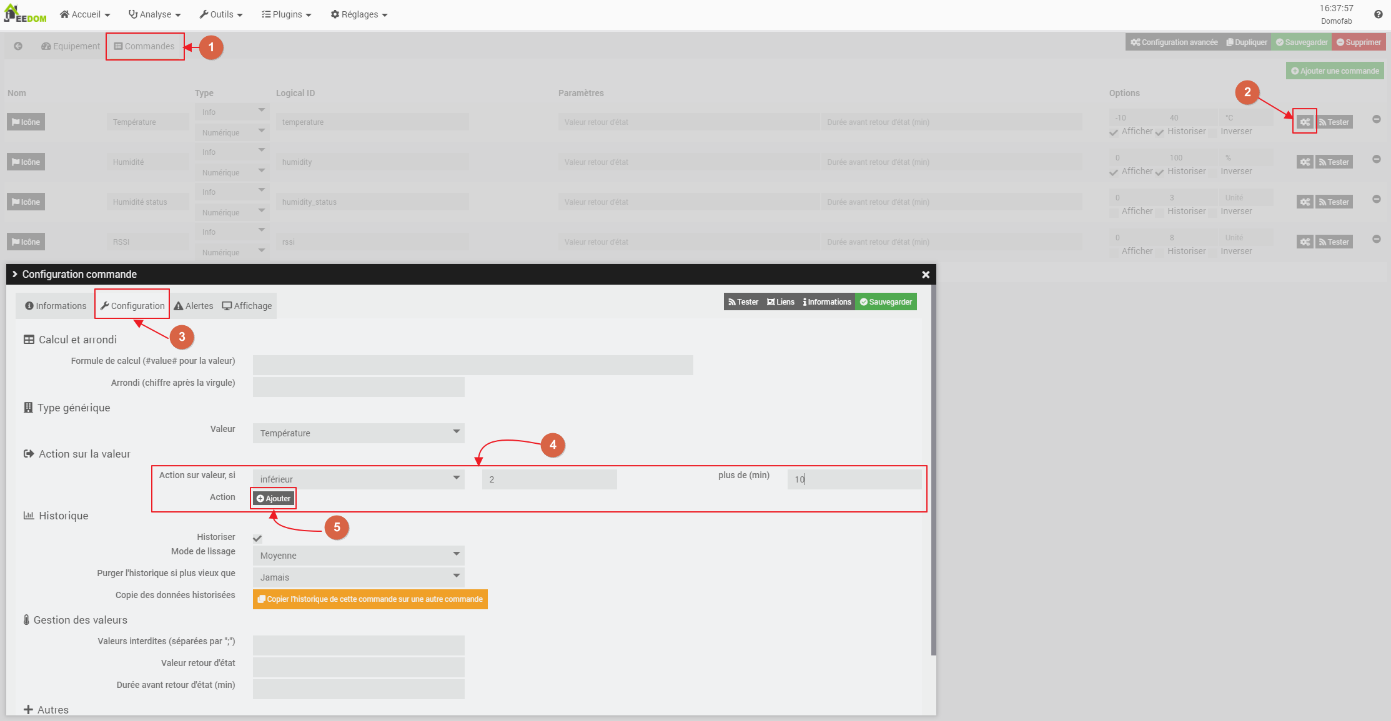Open the inférieur condition dropdown

pyautogui.click(x=359, y=479)
